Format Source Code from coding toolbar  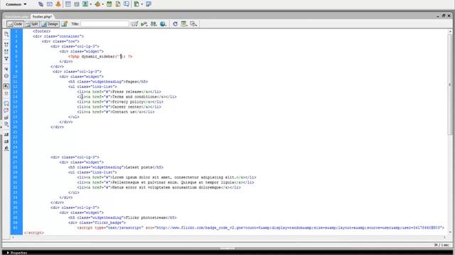[6, 149]
